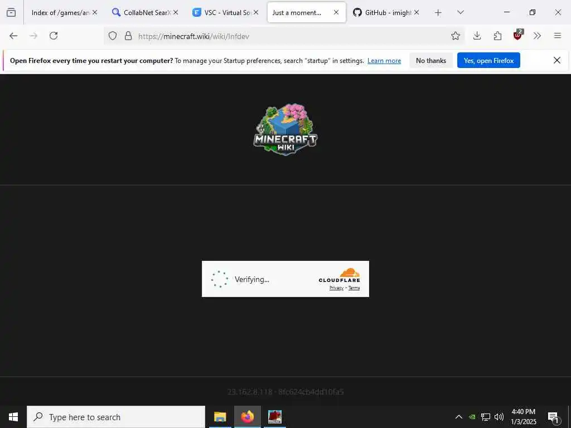
Task: Close the GitHub tab
Action: point(417,12)
